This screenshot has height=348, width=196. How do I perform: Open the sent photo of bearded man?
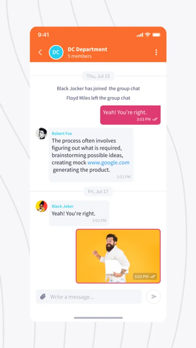[118, 256]
